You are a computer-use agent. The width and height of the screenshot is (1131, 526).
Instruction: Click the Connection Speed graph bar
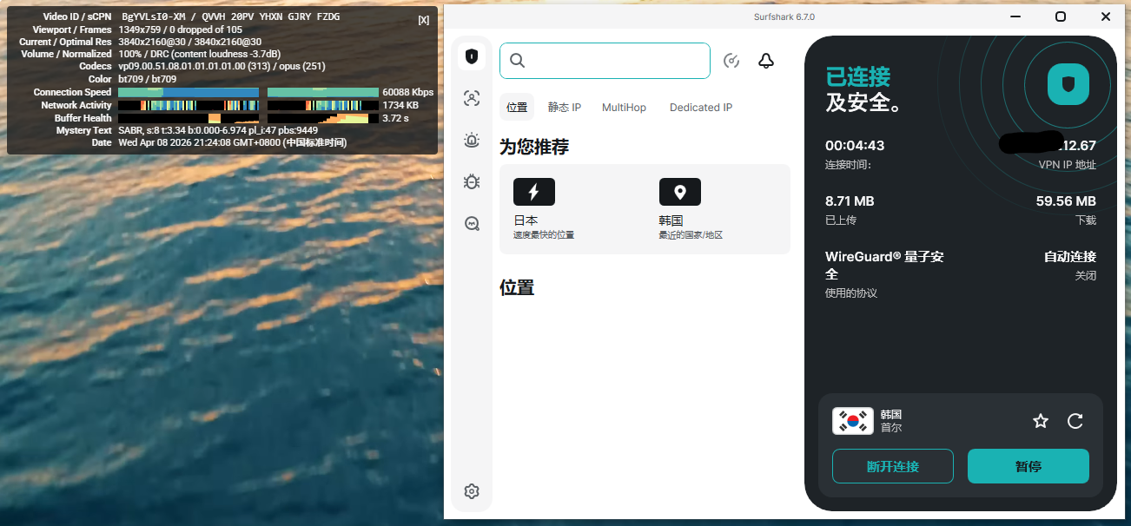point(248,92)
